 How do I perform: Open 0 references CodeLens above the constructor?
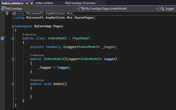[x=37, y=55]
